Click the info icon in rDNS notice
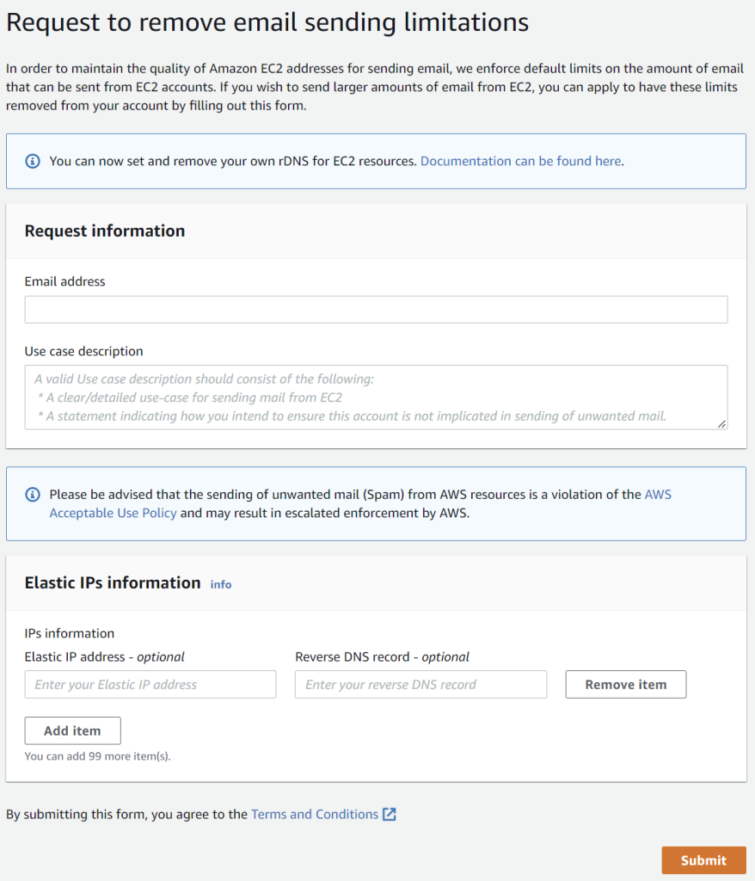 coord(33,161)
